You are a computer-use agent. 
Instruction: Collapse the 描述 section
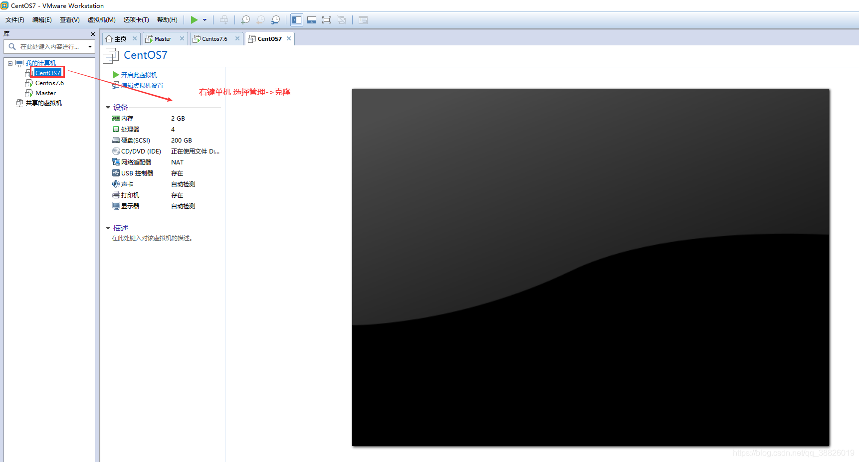(108, 228)
